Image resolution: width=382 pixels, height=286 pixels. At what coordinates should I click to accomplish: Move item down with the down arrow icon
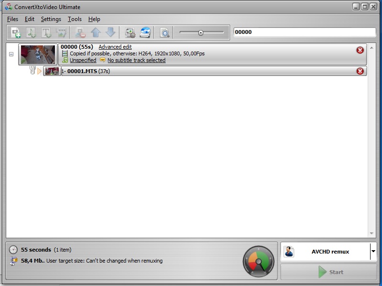tap(110, 32)
